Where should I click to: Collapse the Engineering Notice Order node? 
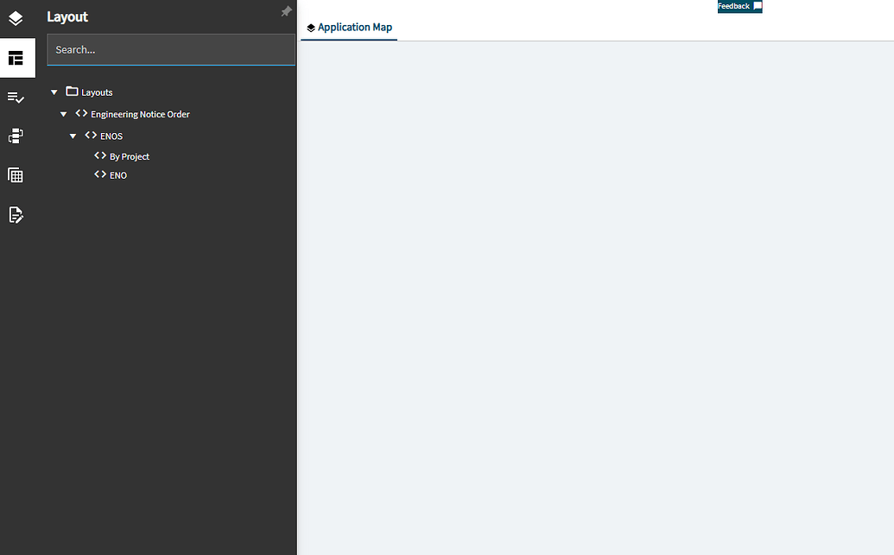[63, 113]
